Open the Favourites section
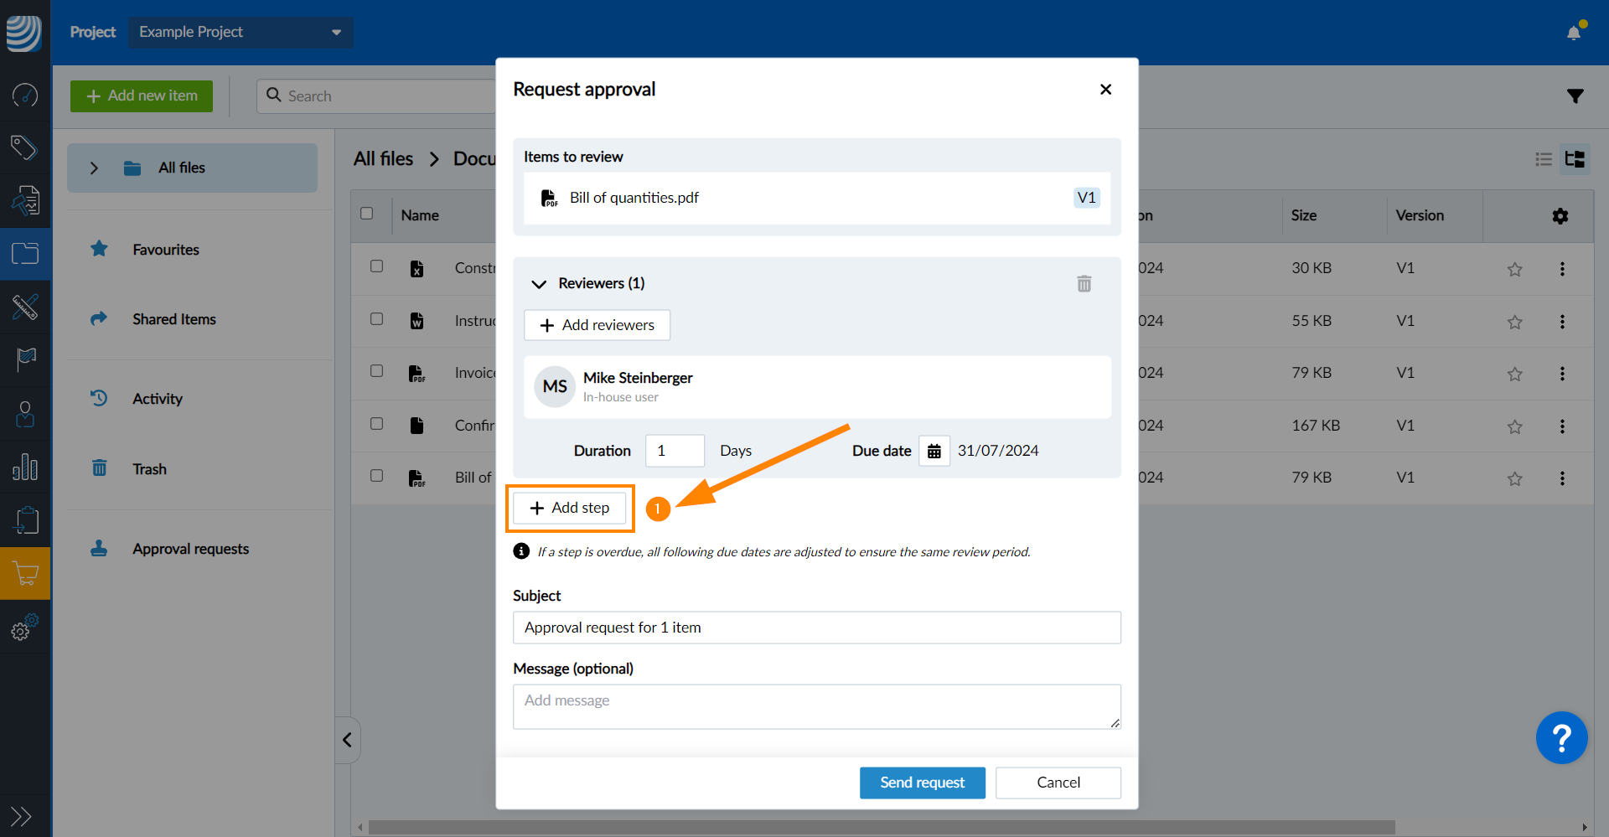 165,250
